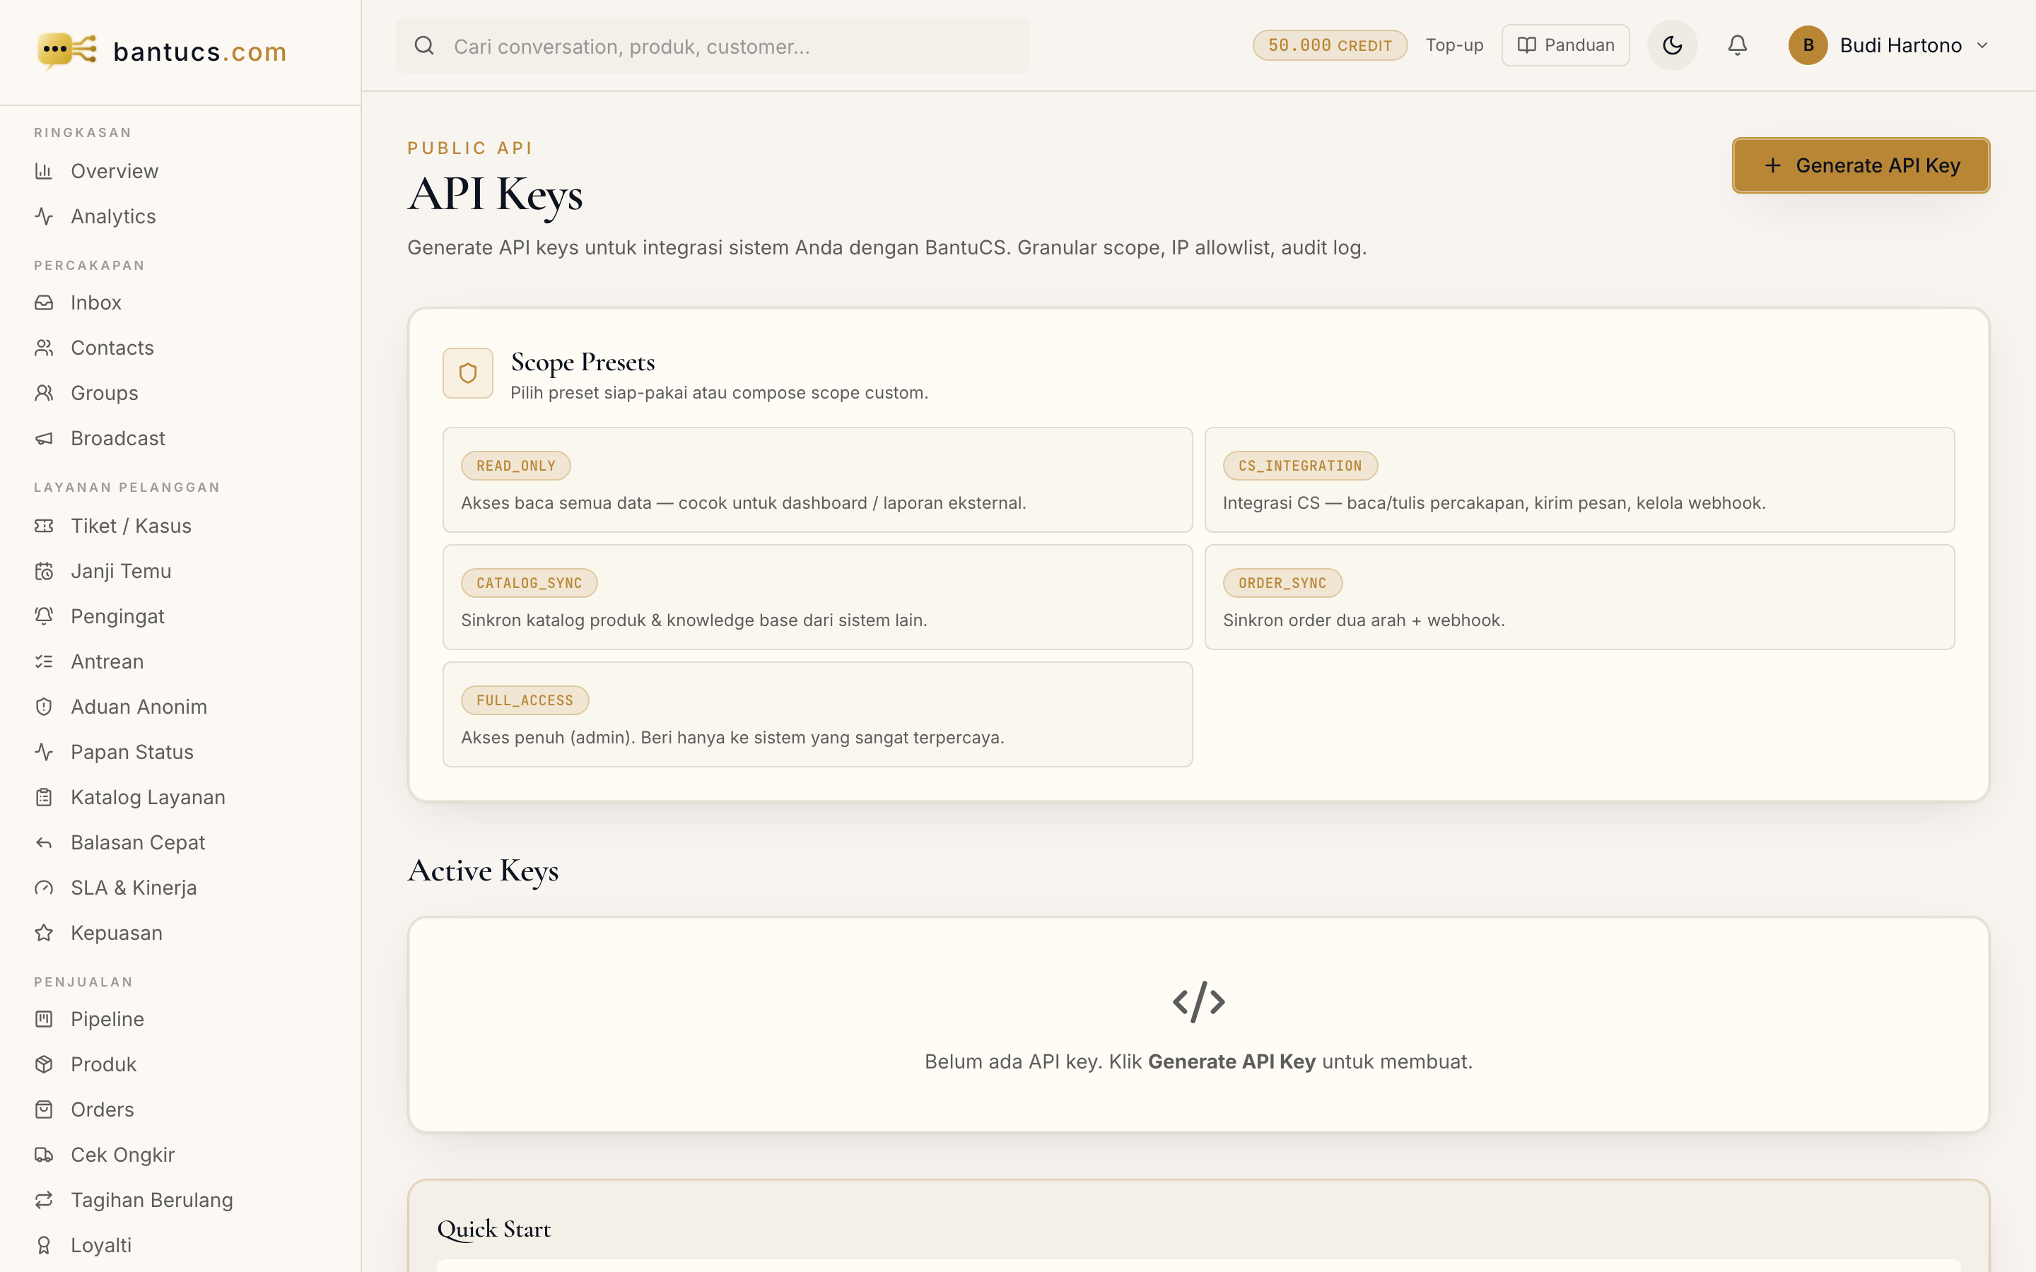Image resolution: width=2036 pixels, height=1272 pixels.
Task: Select the ORDER_SYNC scope preset card
Action: pos(1579,597)
